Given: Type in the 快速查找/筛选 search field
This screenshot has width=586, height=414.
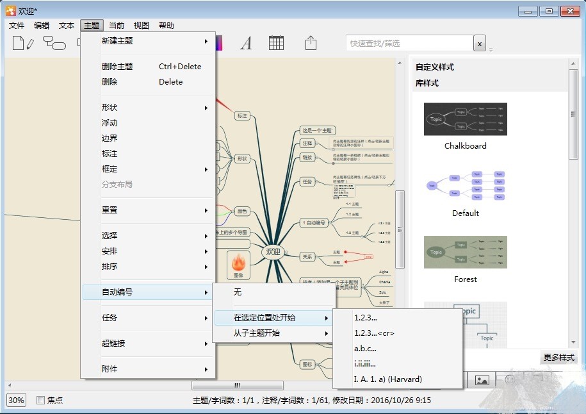Looking at the screenshot, I should pyautogui.click(x=409, y=43).
